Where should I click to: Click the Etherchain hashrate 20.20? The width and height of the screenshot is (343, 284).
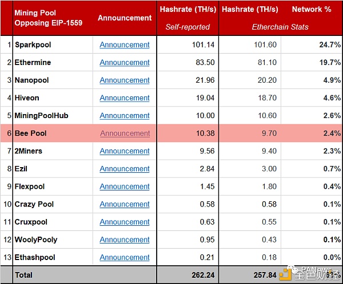267,80
